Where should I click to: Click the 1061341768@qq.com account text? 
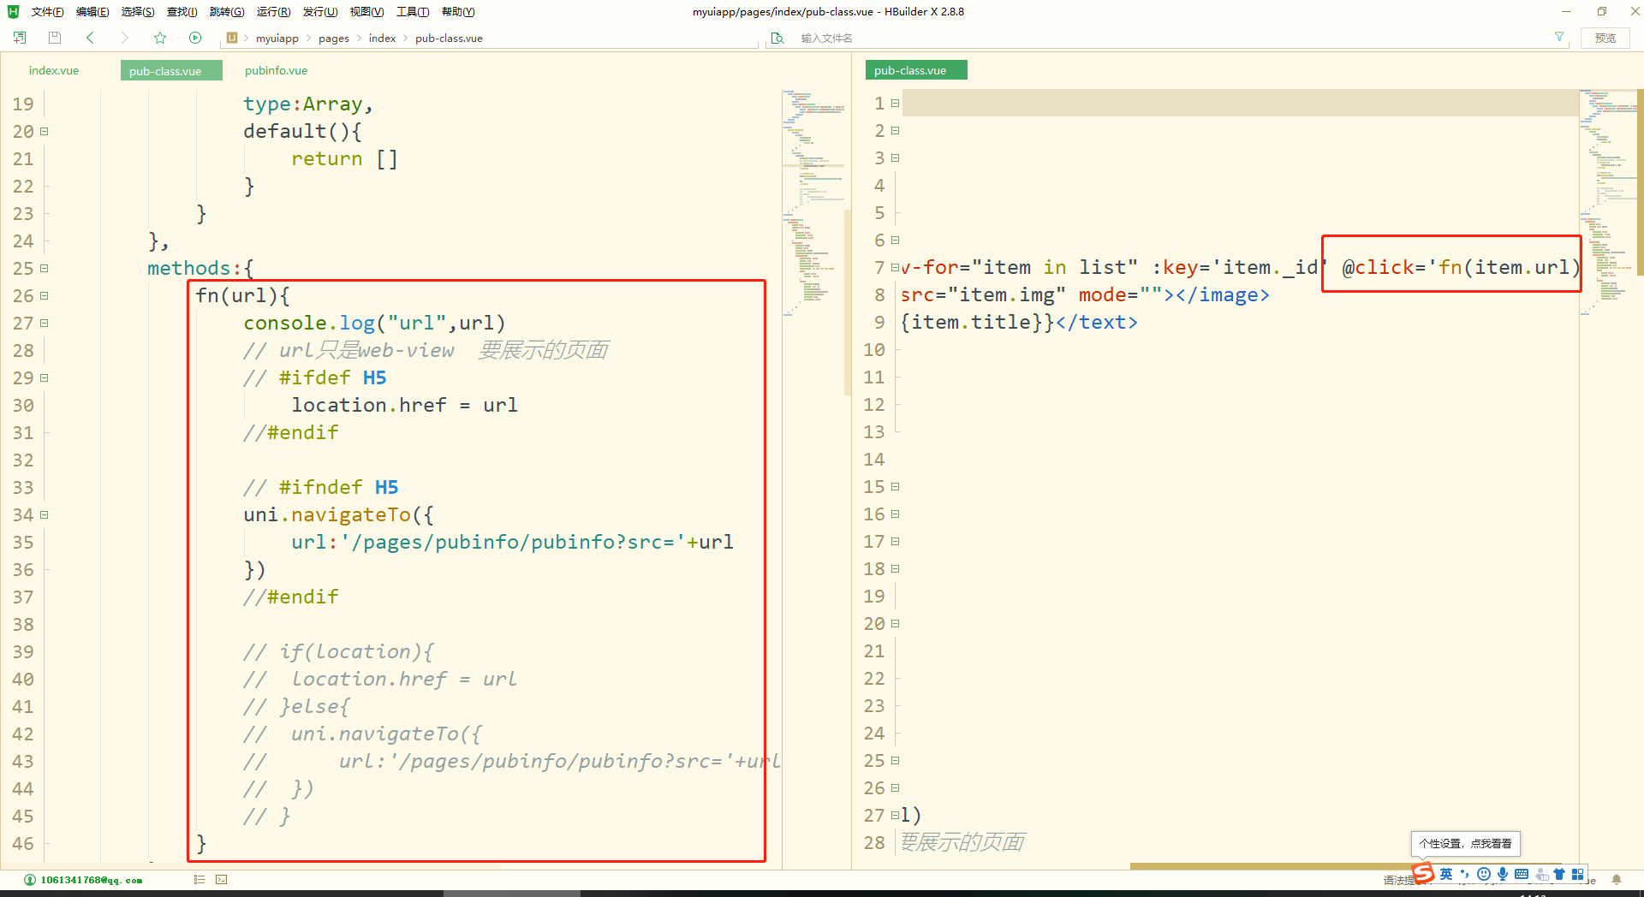point(92,880)
